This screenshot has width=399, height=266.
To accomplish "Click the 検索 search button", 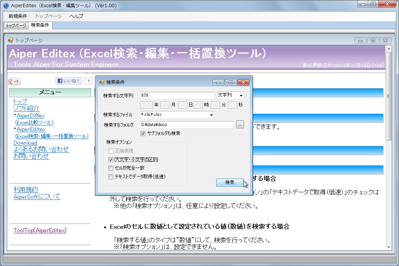I will tap(230, 182).
